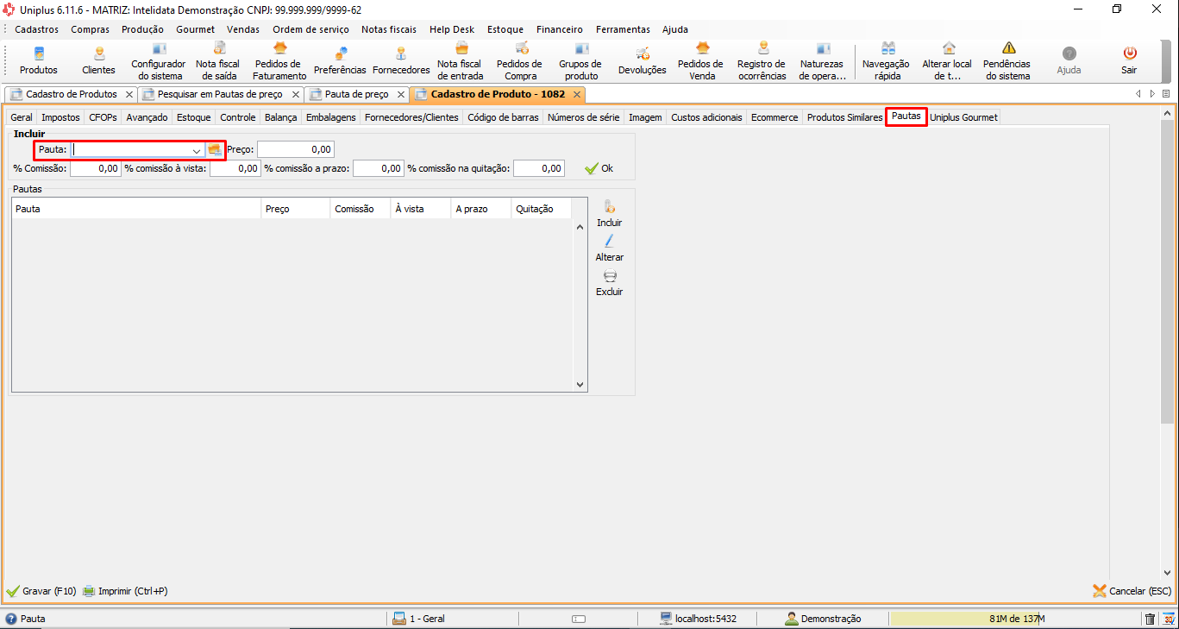This screenshot has width=1179, height=629.
Task: Open the Gourmet menu
Action: click(195, 29)
